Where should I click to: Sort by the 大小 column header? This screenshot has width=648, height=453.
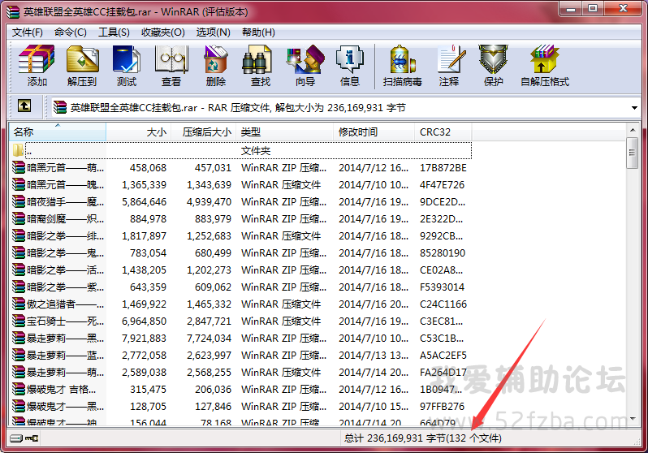[x=138, y=132]
